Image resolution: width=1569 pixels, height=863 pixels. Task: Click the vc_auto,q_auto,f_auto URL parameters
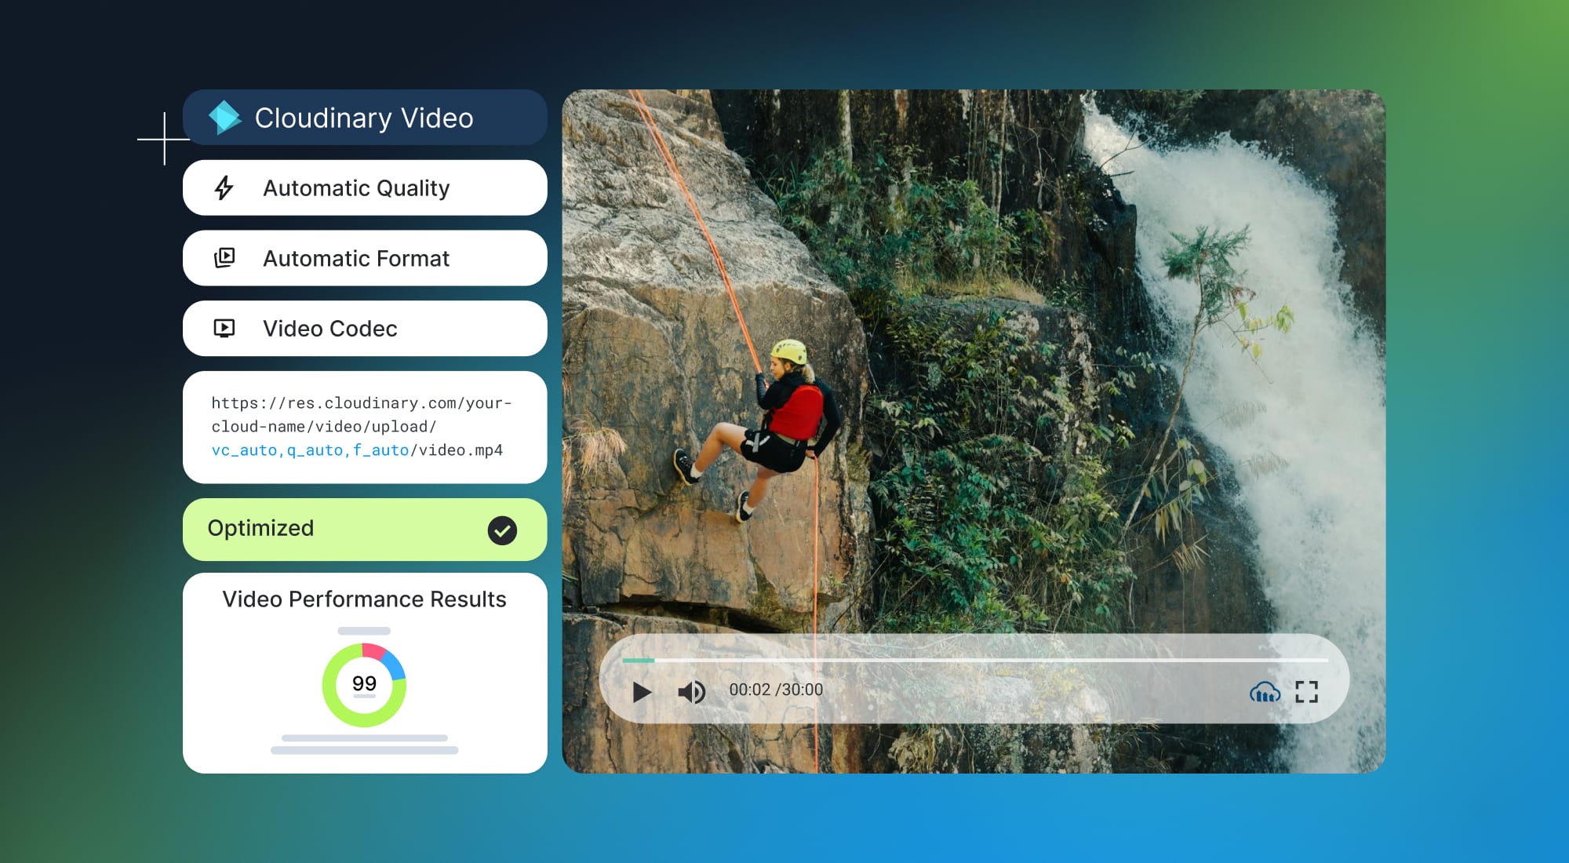310,450
